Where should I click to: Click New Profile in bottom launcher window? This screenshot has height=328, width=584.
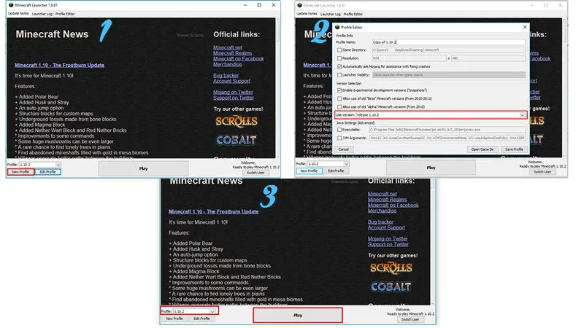tap(174, 319)
